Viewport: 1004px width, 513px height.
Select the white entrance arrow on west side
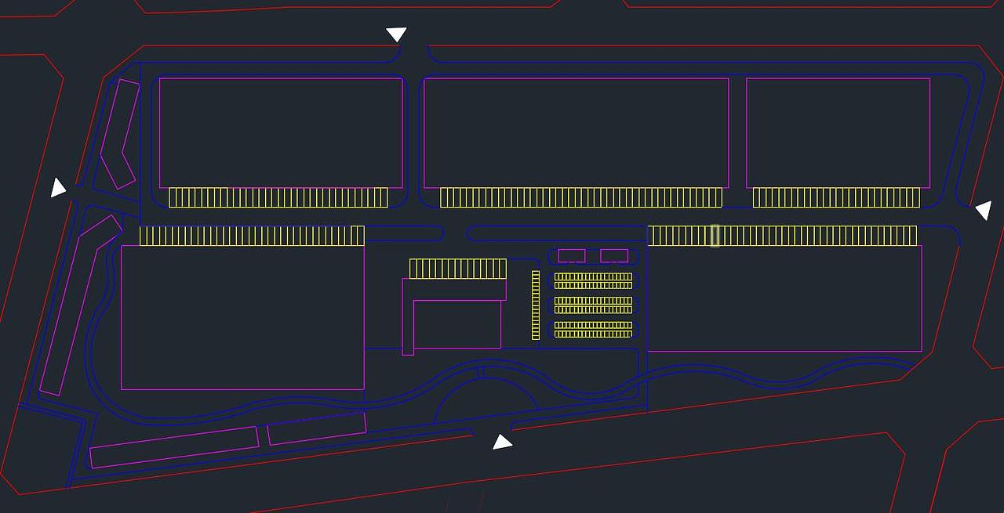coord(58,188)
